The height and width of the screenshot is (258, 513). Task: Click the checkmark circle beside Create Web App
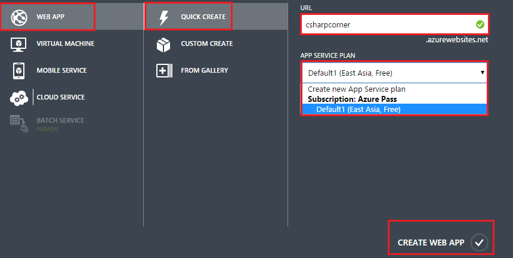tap(480, 243)
